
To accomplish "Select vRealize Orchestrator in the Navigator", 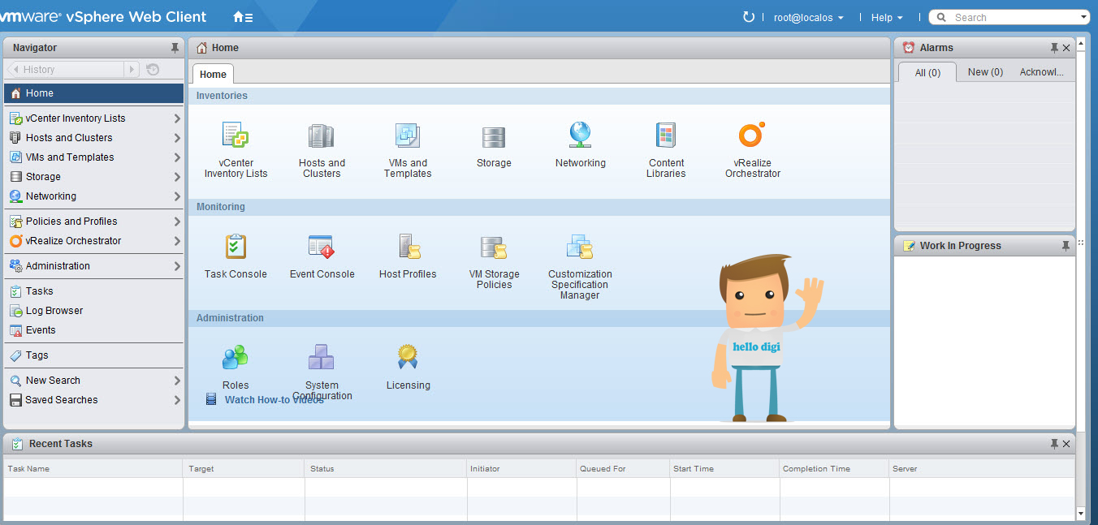I will pos(94,241).
